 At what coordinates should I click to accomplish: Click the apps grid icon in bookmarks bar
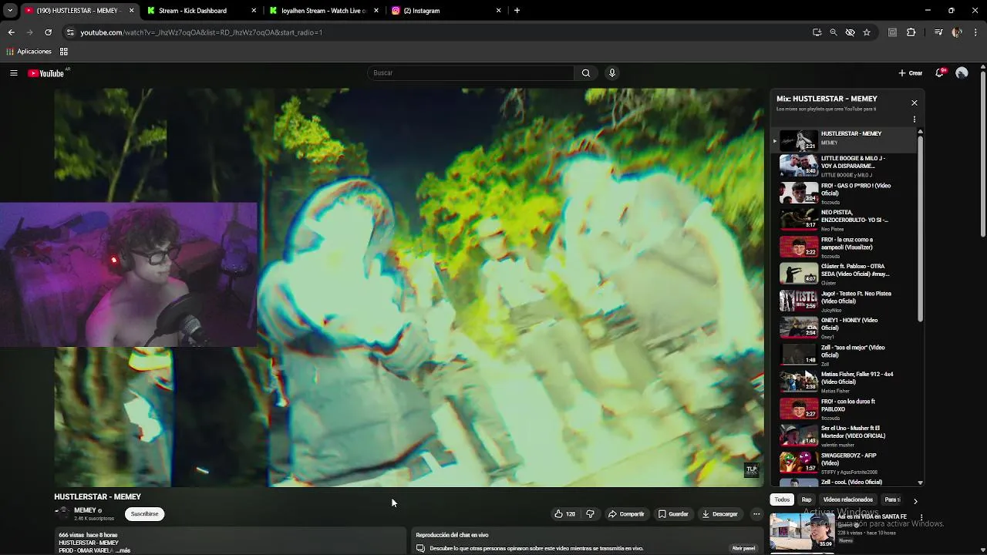[x=64, y=52]
